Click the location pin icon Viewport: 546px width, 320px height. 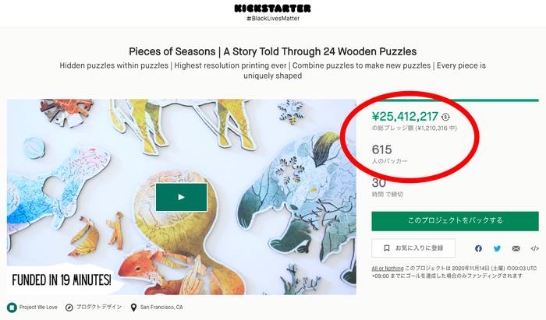(x=133, y=308)
